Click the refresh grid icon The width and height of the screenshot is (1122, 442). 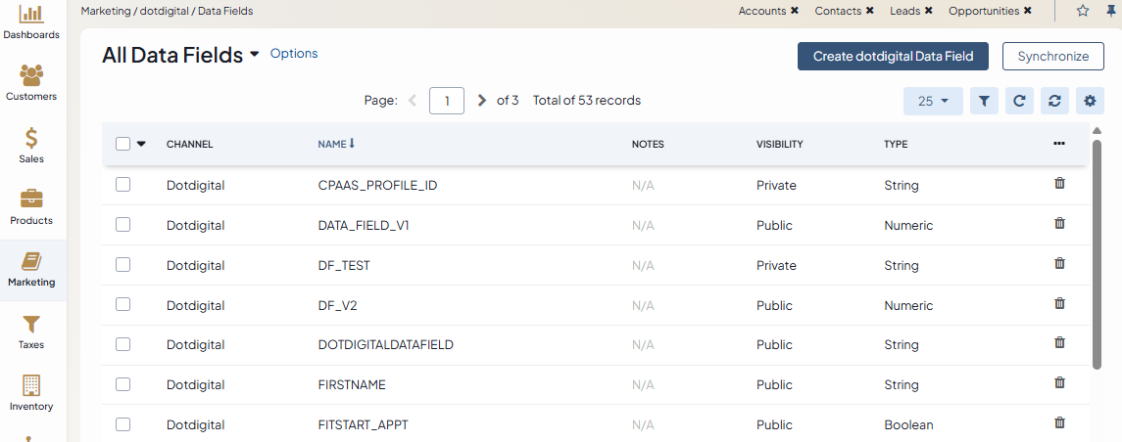1019,101
